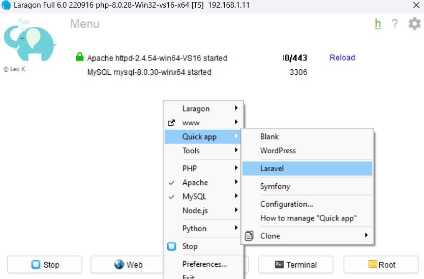The image size is (424, 279).
Task: Click the Laragon elephant logo
Action: click(30, 40)
